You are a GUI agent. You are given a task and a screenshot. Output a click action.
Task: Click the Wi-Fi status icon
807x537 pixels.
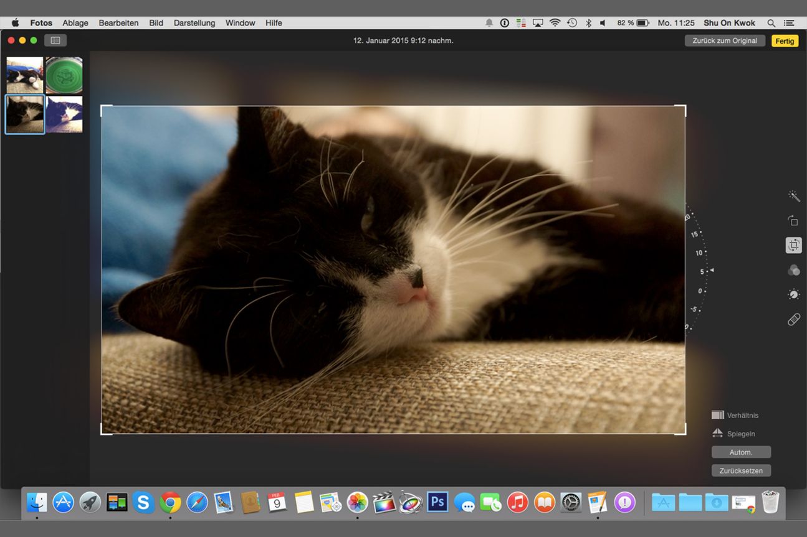pos(555,23)
